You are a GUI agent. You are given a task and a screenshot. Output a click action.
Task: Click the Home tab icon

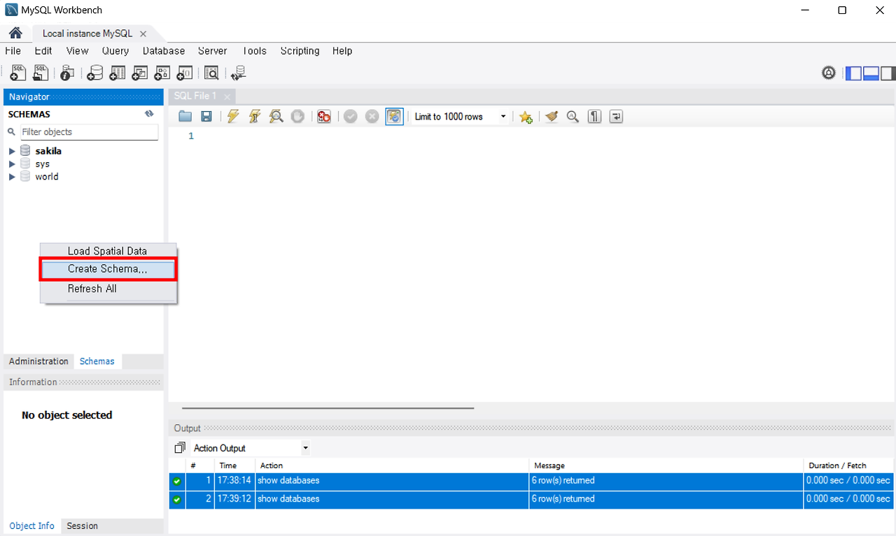point(15,33)
